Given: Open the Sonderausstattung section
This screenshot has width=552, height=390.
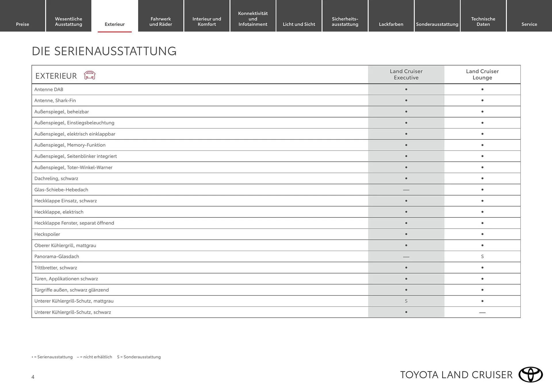Looking at the screenshot, I should pos(437,24).
